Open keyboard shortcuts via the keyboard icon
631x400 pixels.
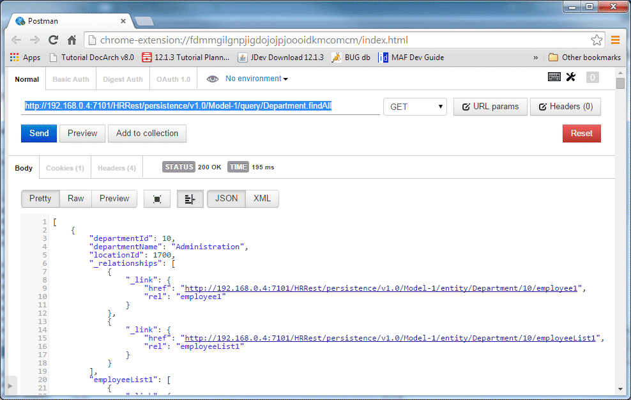[x=554, y=77]
